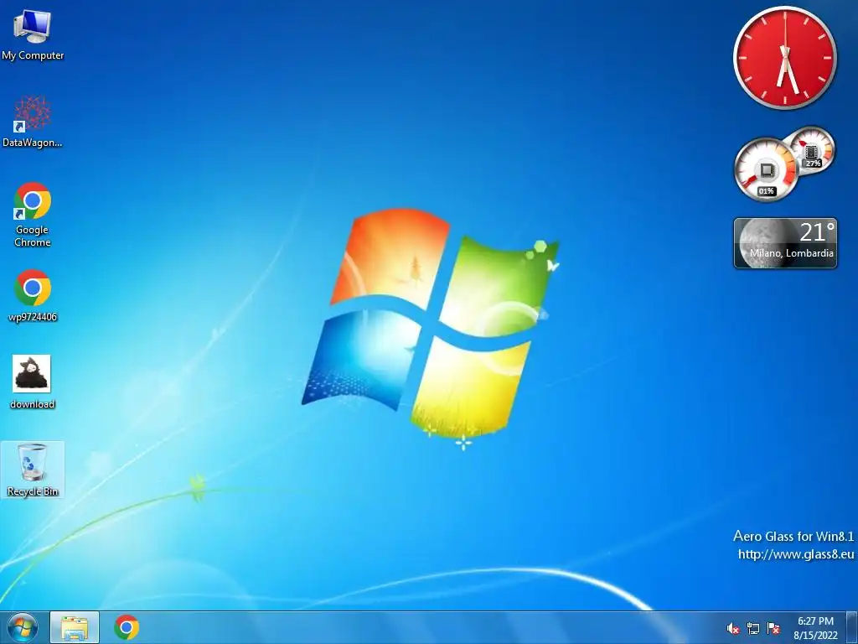Image resolution: width=858 pixels, height=644 pixels.
Task: Click the muted volume tray icon
Action: [x=732, y=628]
